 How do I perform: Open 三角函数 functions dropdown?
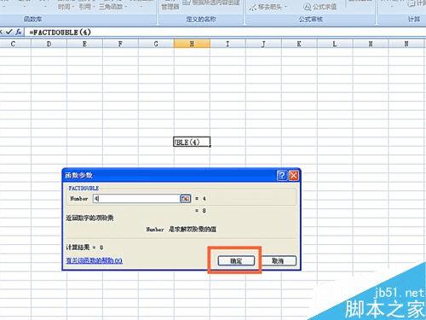click(113, 7)
